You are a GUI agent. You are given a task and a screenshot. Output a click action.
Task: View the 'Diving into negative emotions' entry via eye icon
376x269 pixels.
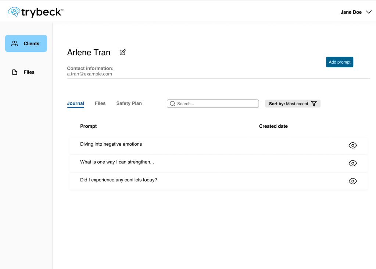tap(352, 145)
